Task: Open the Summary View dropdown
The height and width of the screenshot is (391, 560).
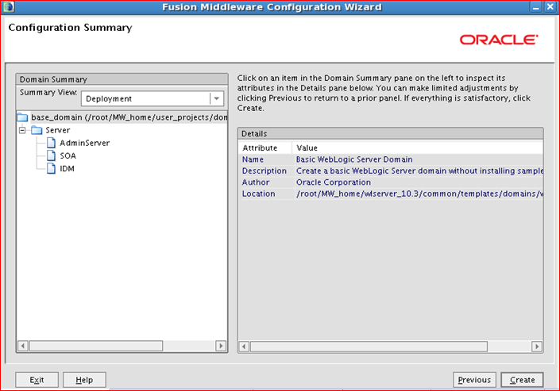Action: (216, 98)
